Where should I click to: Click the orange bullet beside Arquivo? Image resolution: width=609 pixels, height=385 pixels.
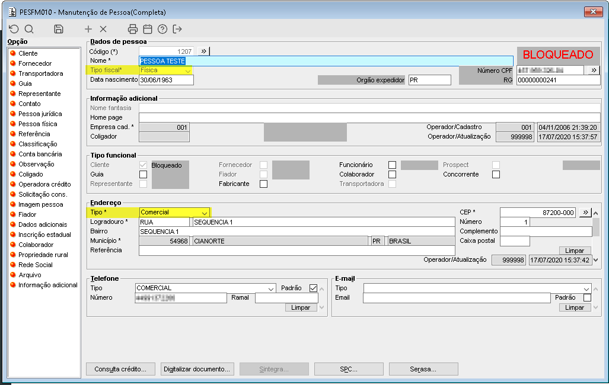tap(13, 275)
